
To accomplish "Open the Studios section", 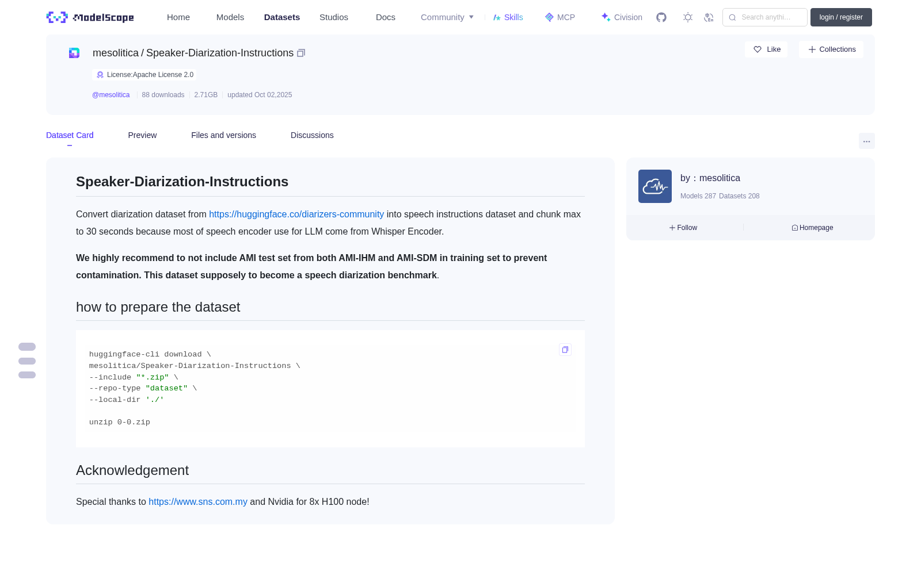I will 334,17.
